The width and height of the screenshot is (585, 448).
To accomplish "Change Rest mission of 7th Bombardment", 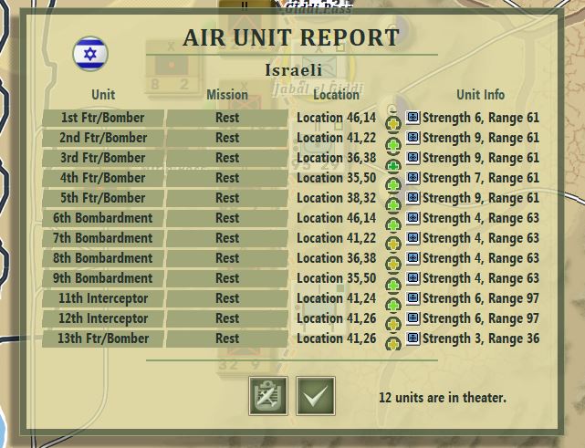I will point(227,239).
